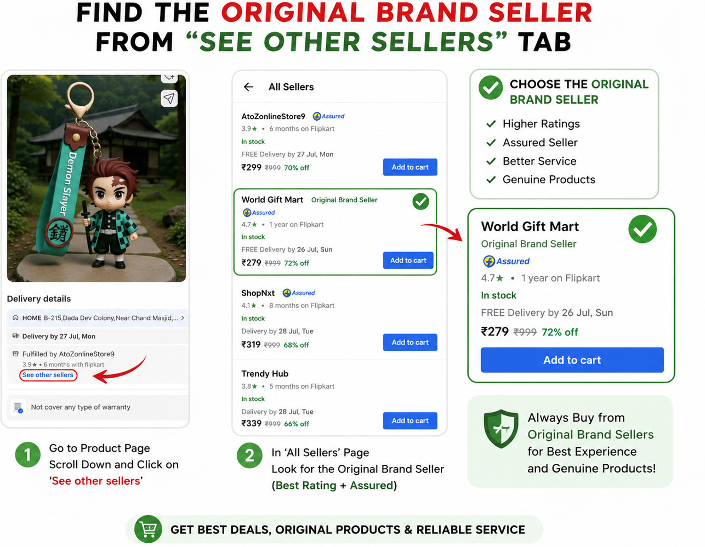The height and width of the screenshot is (547, 705).
Task: Select the Demon Slayer keychain product image
Action: [x=96, y=178]
